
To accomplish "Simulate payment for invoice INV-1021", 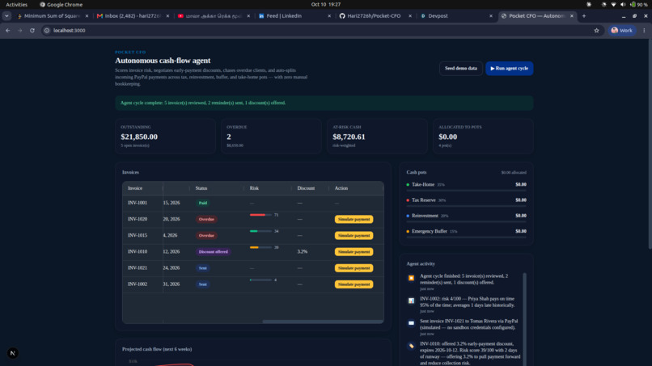I will click(x=354, y=268).
